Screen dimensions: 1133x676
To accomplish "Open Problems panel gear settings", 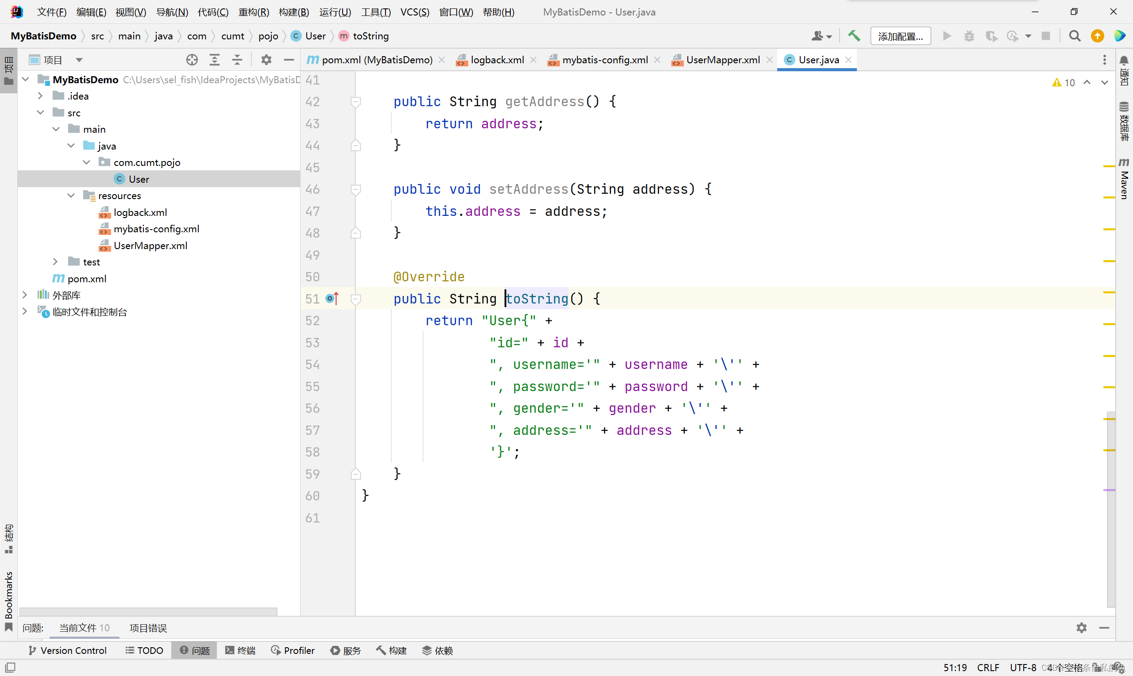I will (x=1082, y=628).
